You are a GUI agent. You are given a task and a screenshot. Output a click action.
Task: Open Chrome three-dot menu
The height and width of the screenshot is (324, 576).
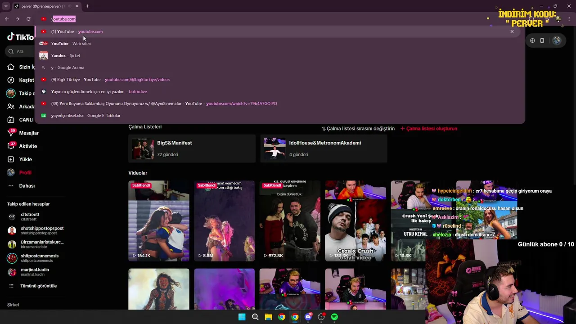coord(569,19)
